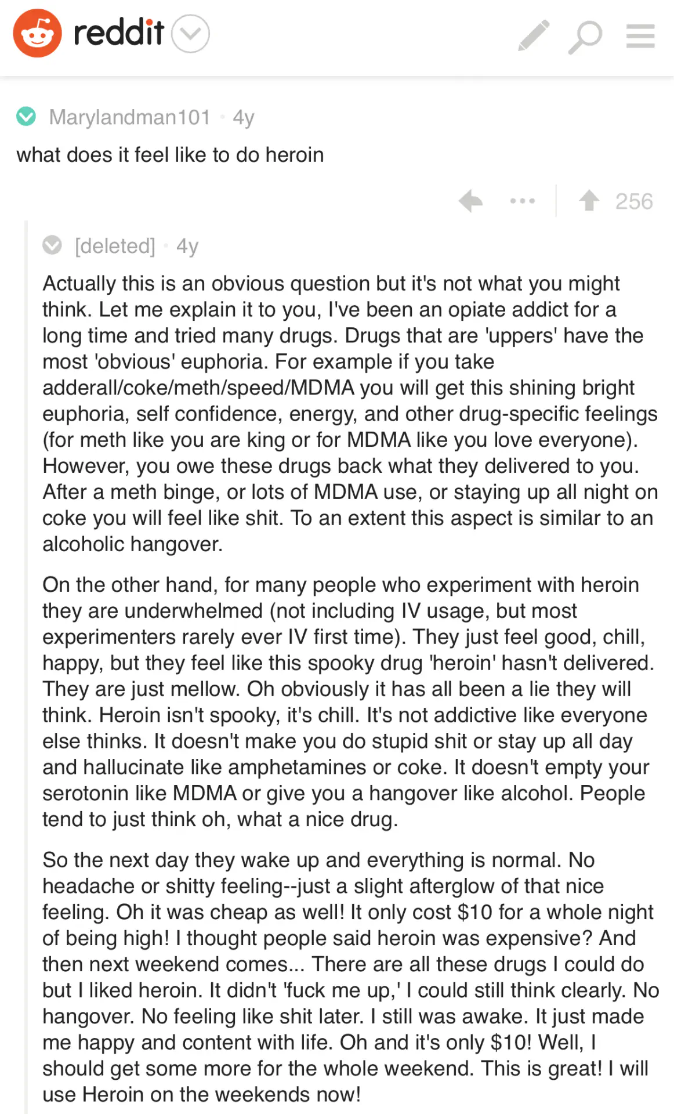
Task: Open Marylandman101's user profile
Action: click(129, 117)
